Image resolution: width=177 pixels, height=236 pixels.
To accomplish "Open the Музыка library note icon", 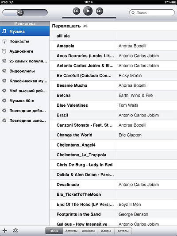I will [4, 31].
